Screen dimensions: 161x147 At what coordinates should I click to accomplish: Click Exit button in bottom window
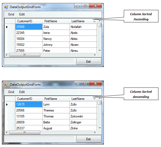click(89, 139)
